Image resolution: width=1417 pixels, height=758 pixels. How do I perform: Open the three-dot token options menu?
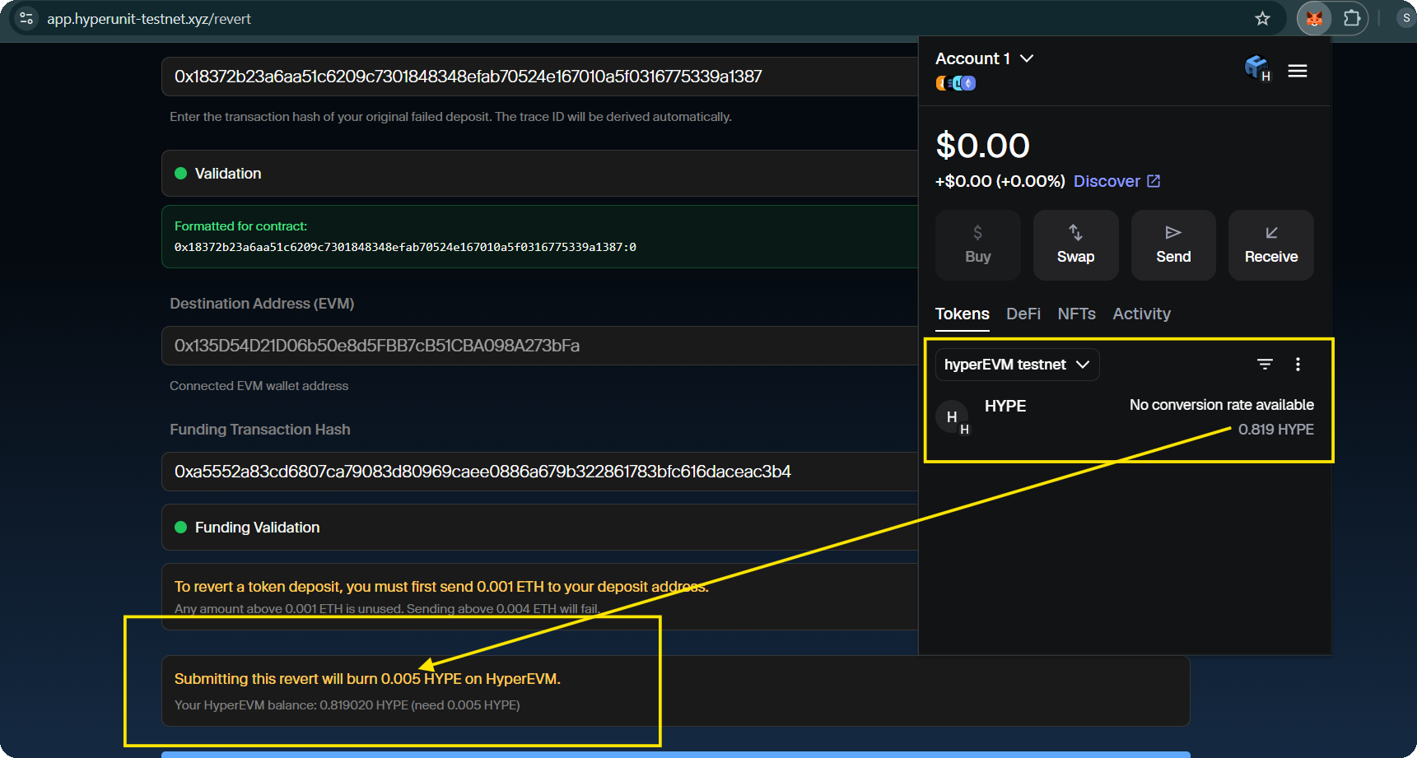click(x=1298, y=365)
